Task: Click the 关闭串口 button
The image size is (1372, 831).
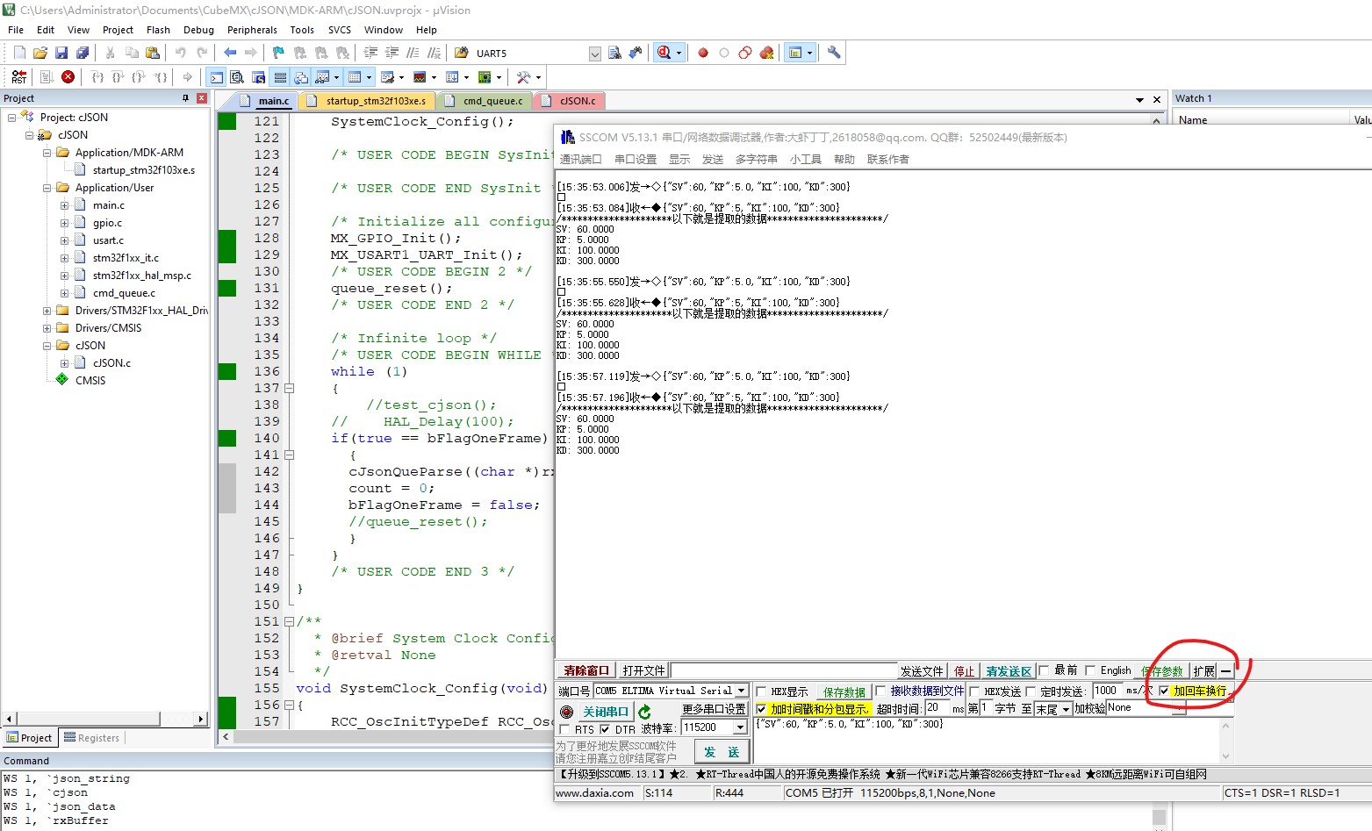Action: pyautogui.click(x=606, y=712)
